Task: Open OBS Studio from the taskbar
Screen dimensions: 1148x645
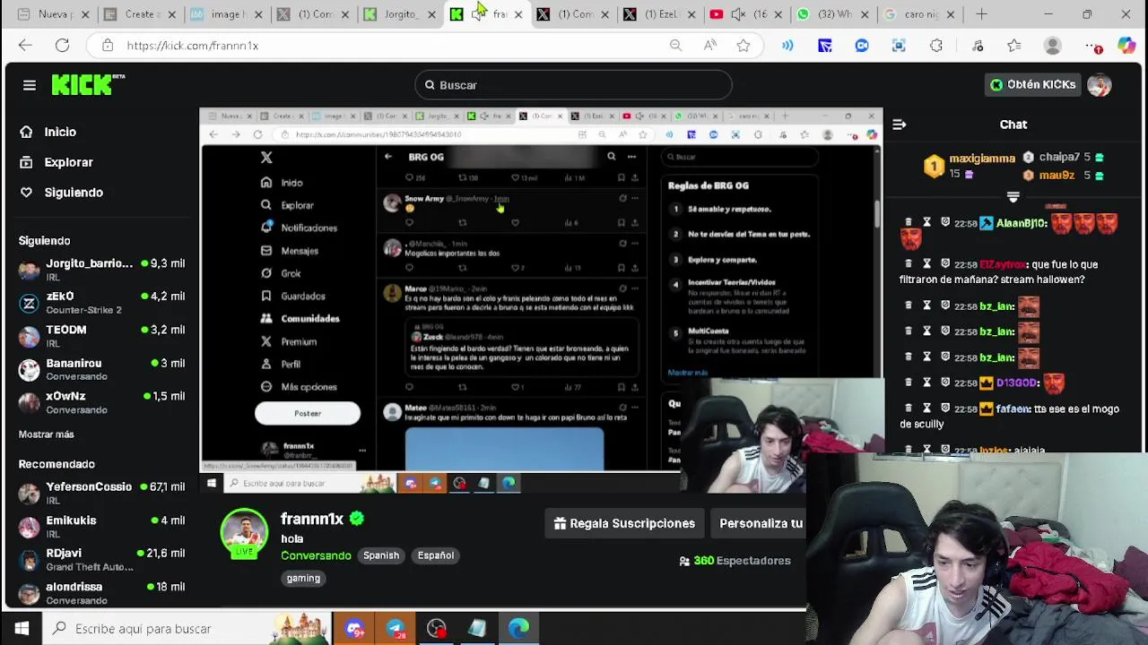Action: pos(437,629)
